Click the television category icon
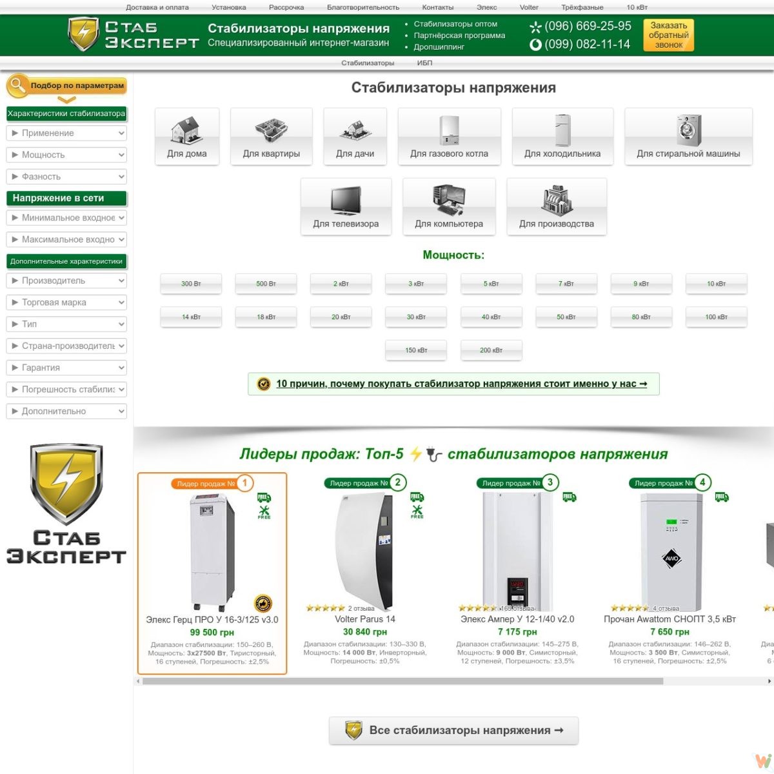The height and width of the screenshot is (774, 774). pyautogui.click(x=346, y=200)
